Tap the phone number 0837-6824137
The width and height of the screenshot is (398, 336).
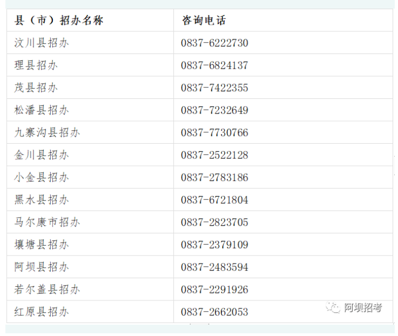pos(214,65)
